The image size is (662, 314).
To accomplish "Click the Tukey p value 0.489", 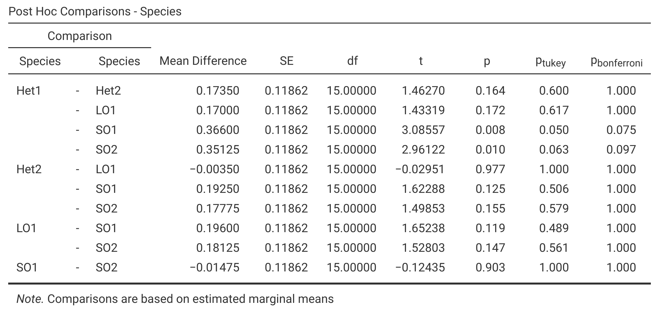I will click(554, 228).
